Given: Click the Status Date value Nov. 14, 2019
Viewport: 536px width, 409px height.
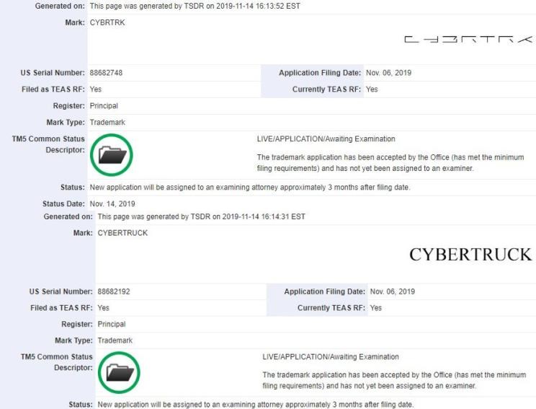Looking at the screenshot, I should (112, 204).
